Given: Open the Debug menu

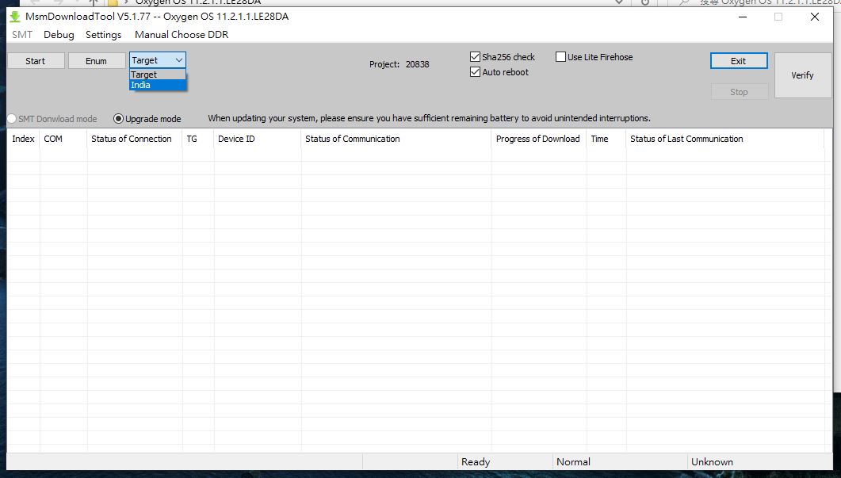Looking at the screenshot, I should [59, 35].
